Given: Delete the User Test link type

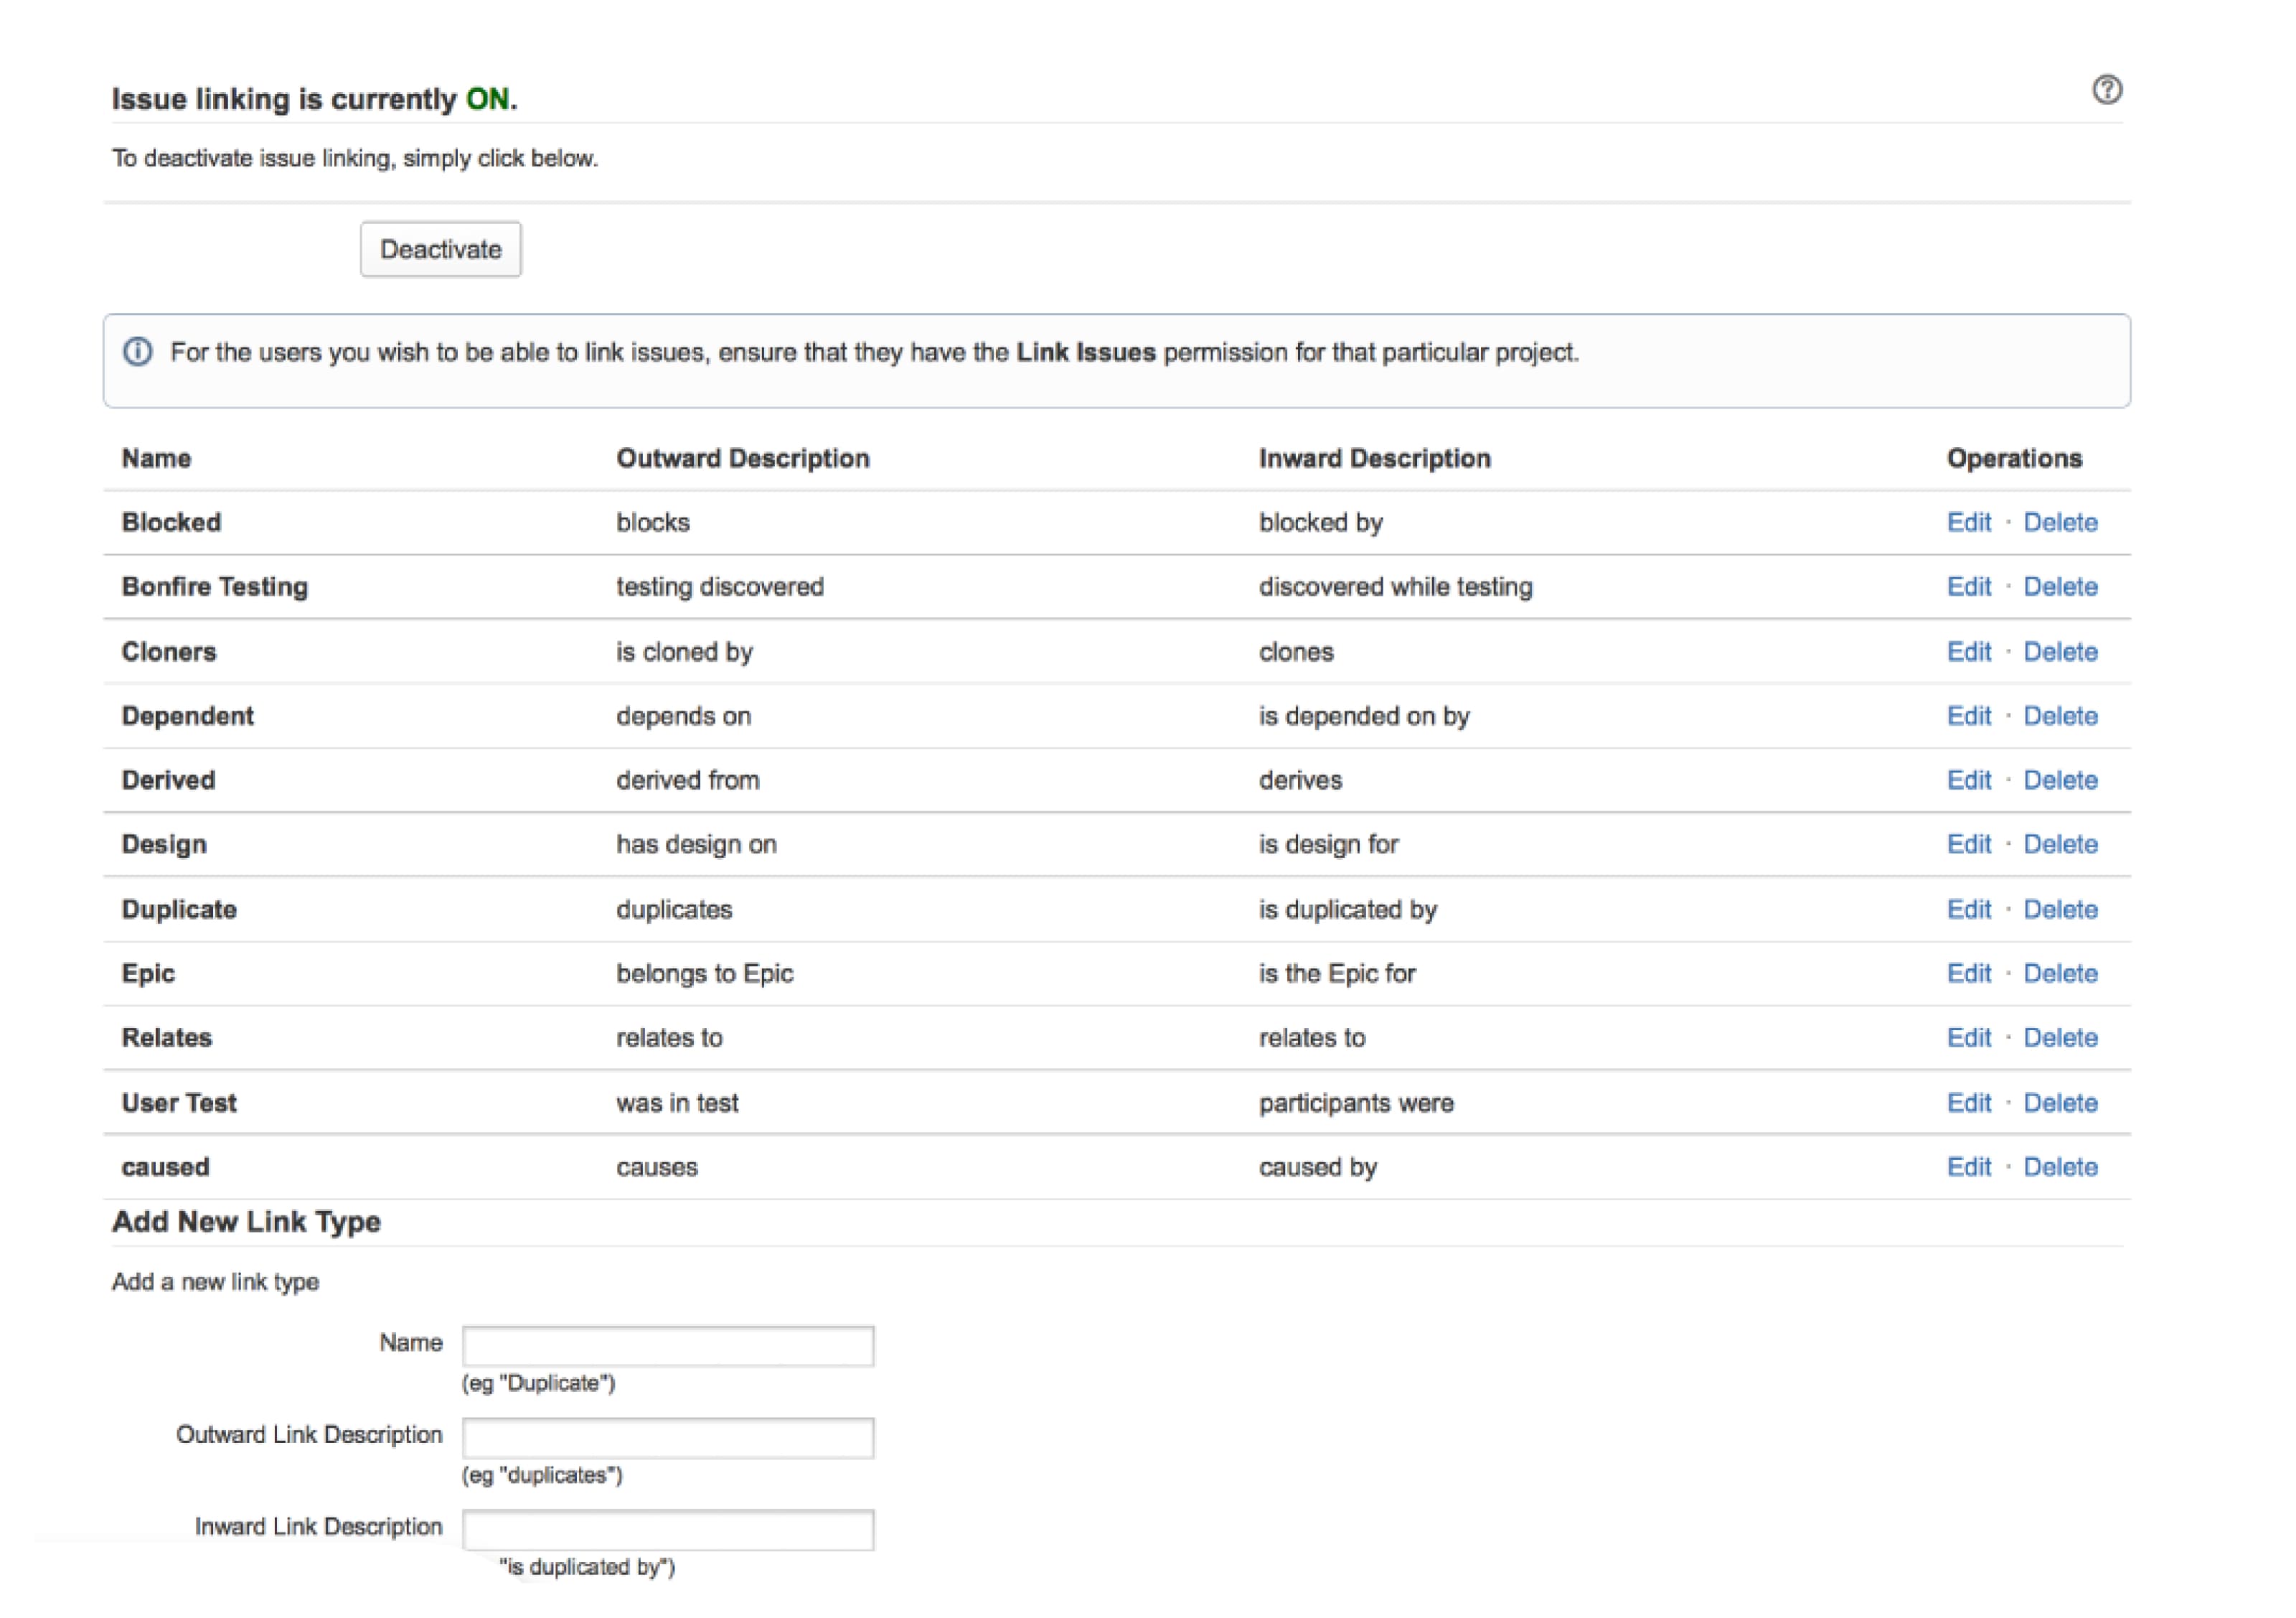Looking at the screenshot, I should [x=2060, y=1103].
